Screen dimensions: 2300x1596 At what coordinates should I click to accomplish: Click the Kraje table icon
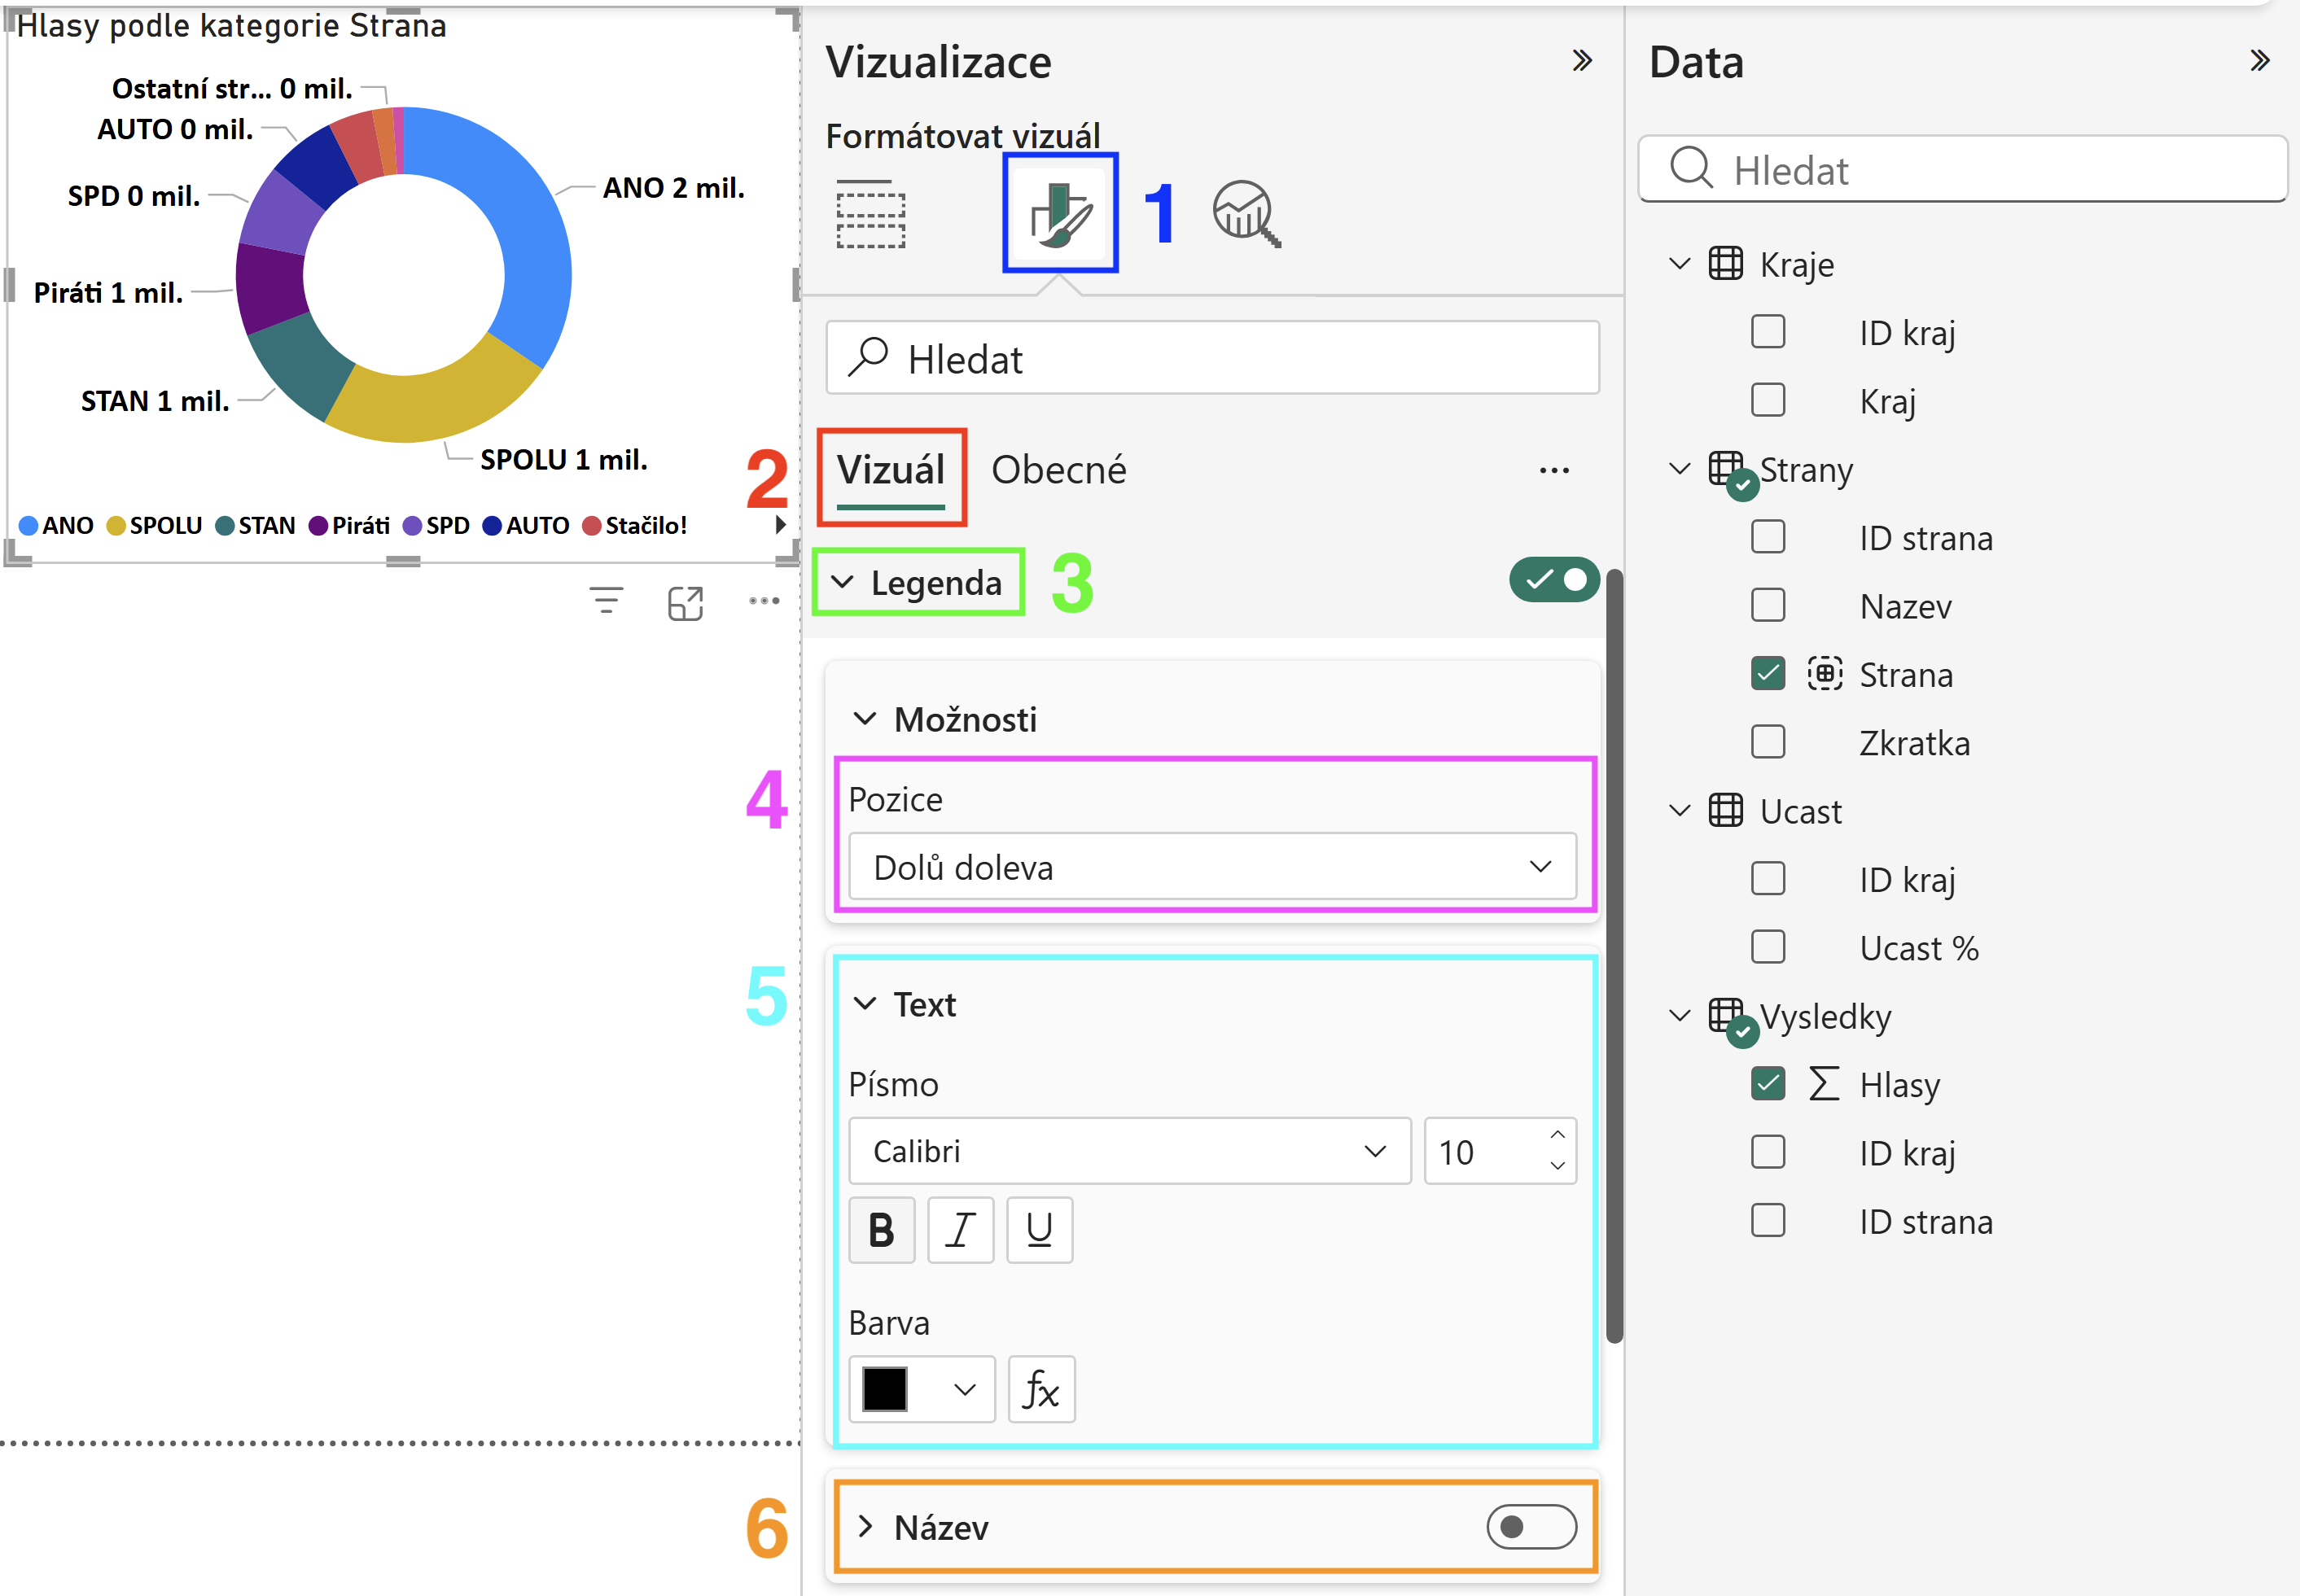(x=1726, y=264)
